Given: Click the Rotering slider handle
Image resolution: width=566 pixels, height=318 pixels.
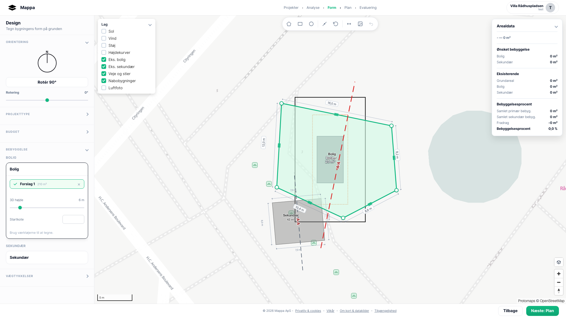Looking at the screenshot, I should [x=47, y=100].
